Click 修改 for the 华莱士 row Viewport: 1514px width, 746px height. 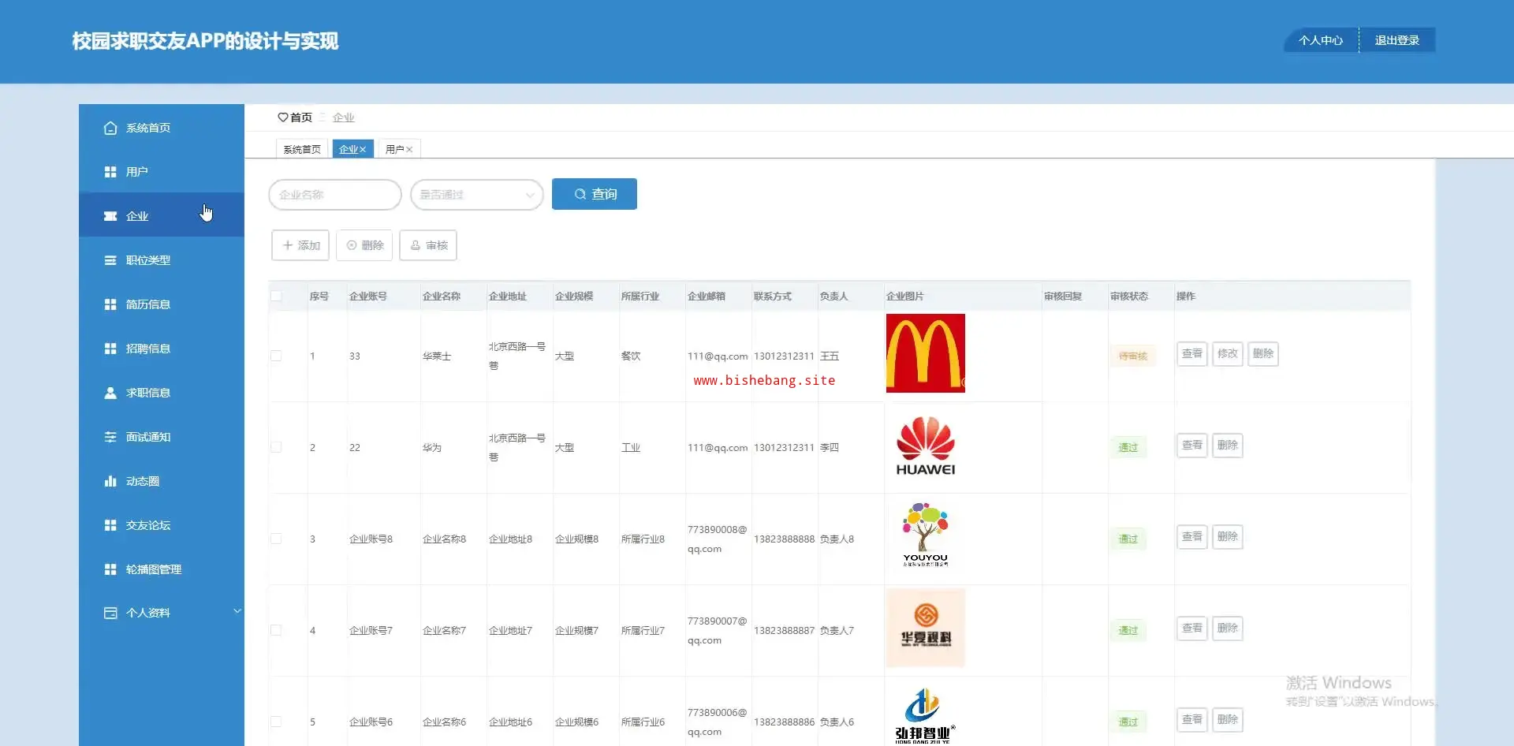coord(1228,354)
